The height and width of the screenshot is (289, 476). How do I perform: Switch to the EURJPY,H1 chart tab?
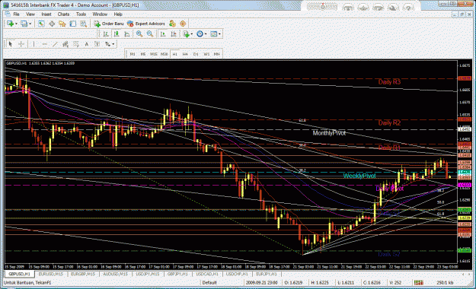pyautogui.click(x=267, y=274)
